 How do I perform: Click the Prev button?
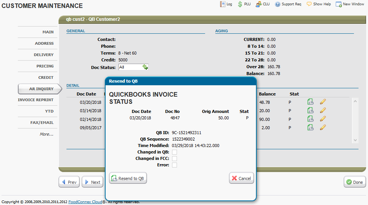point(69,182)
